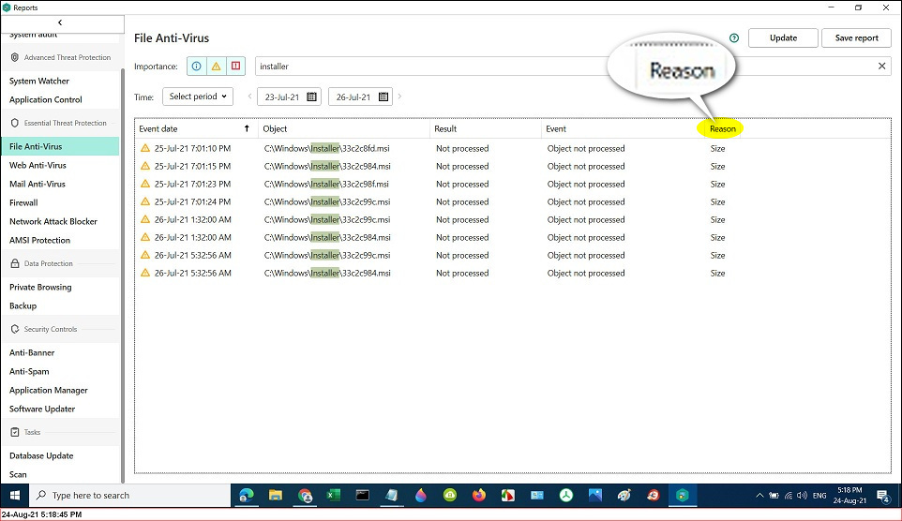
Task: Select the 25-Jul-21 7:01:10 PM event row
Action: [x=512, y=148]
